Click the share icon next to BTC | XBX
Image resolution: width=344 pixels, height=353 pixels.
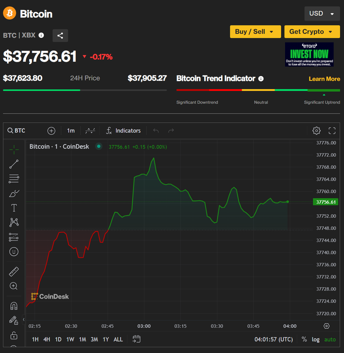pyautogui.click(x=60, y=36)
